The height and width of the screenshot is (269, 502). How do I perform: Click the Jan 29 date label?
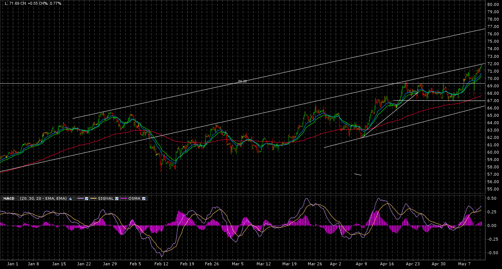click(x=109, y=264)
